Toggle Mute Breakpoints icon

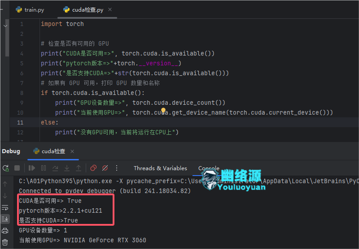pyautogui.click(x=105, y=168)
